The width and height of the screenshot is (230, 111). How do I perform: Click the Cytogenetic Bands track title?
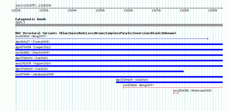tap(31, 19)
